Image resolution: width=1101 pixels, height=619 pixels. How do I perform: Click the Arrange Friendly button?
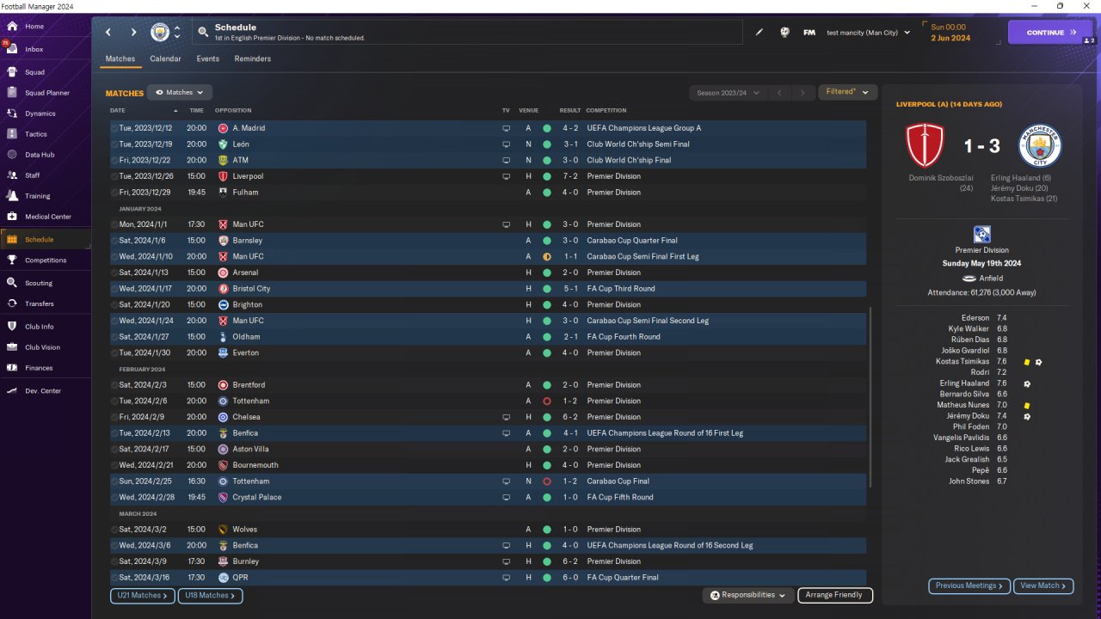(x=835, y=595)
